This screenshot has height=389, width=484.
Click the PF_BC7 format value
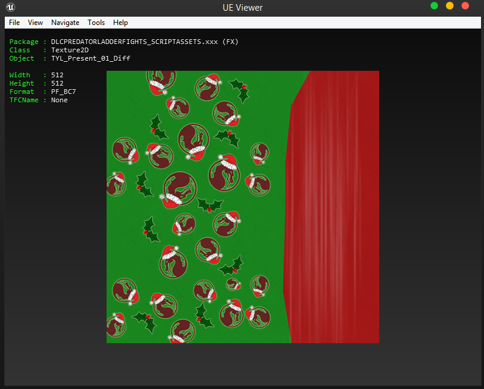point(63,92)
